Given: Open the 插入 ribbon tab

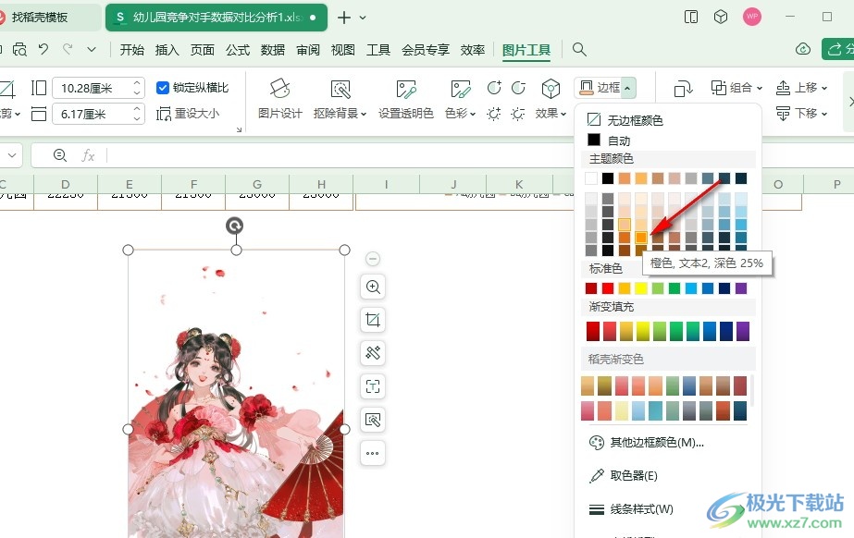Looking at the screenshot, I should click(167, 50).
